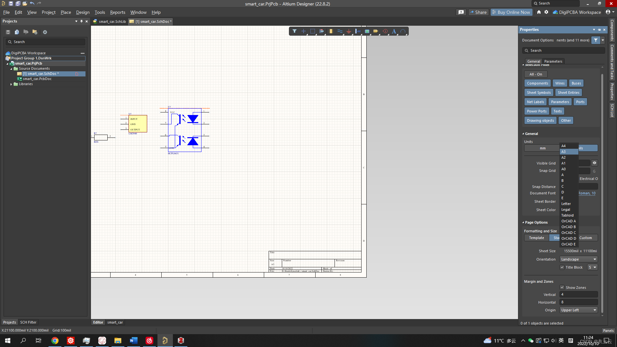617x347 pixels.
Task: Open the Design menu
Action: pos(83,12)
